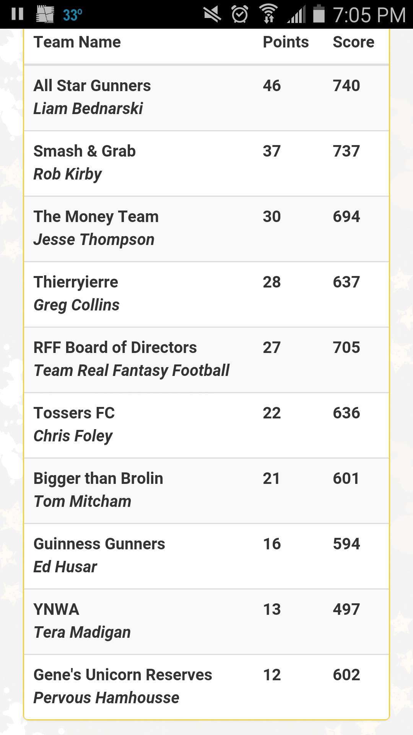The image size is (413, 735).
Task: Tap the muted sound icon
Action: pos(212,15)
